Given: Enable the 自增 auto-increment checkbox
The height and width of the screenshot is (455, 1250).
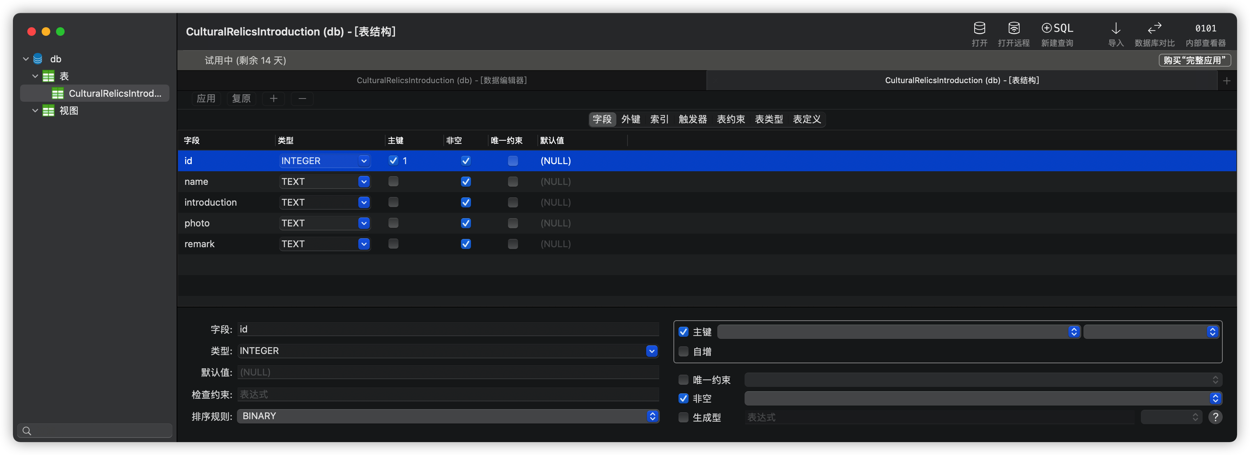Looking at the screenshot, I should 683,351.
